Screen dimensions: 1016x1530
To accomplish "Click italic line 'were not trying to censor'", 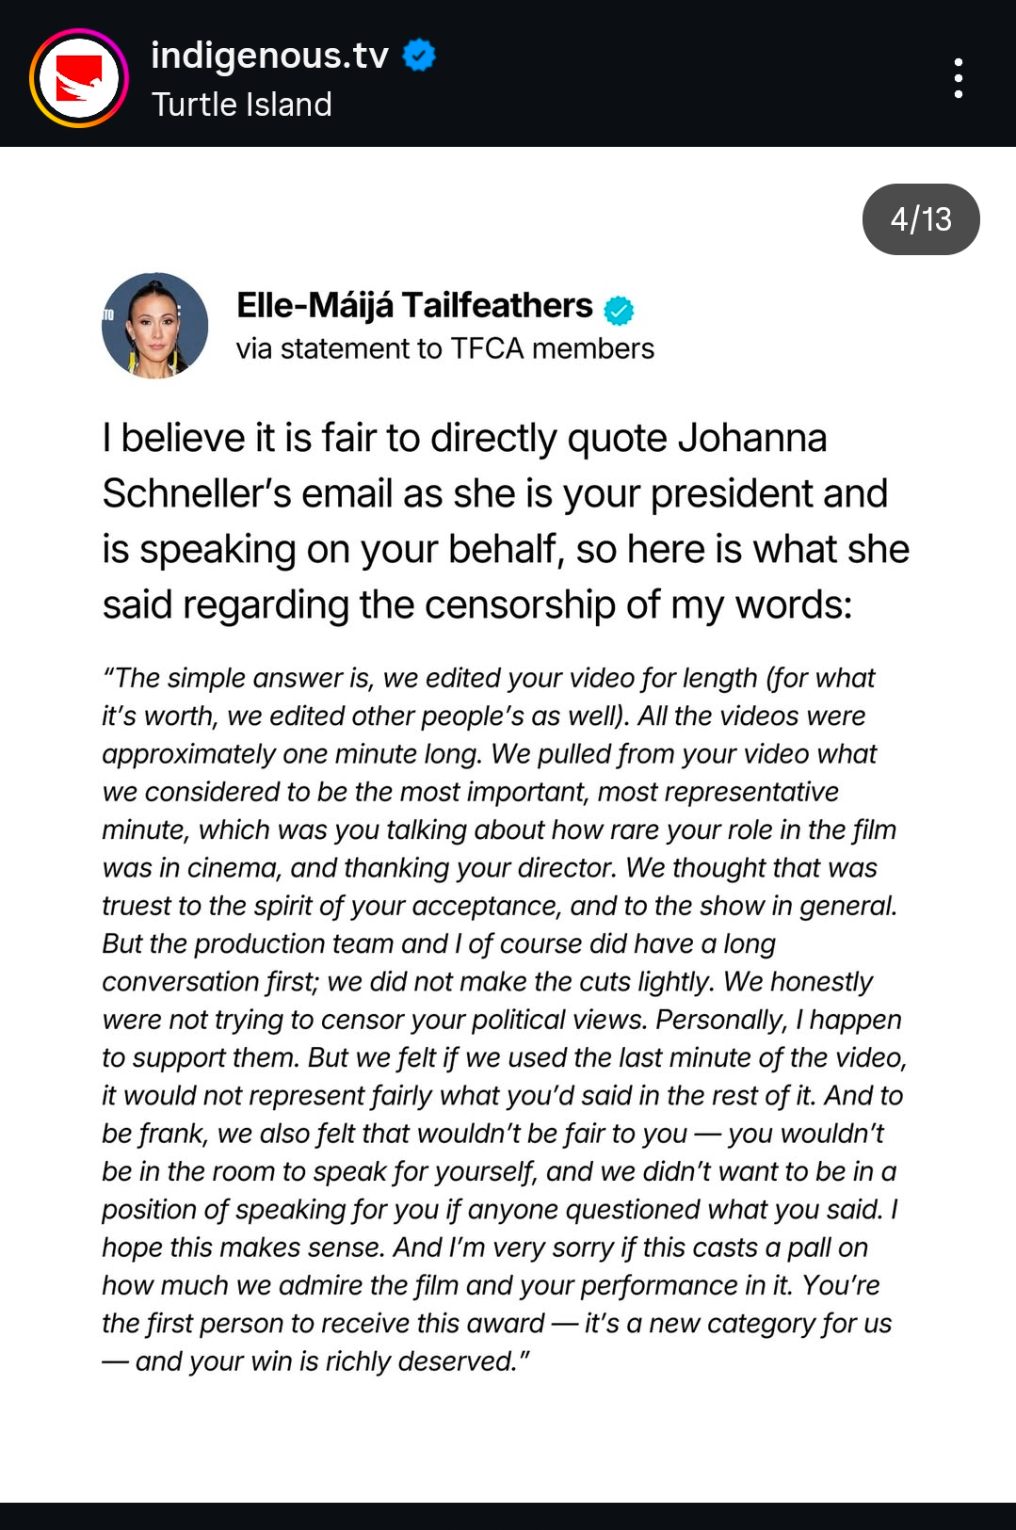I will 501,1020.
